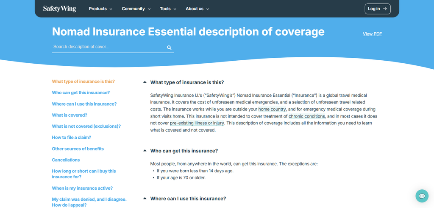Jump to 'What is covered?' in sidebar

point(70,115)
